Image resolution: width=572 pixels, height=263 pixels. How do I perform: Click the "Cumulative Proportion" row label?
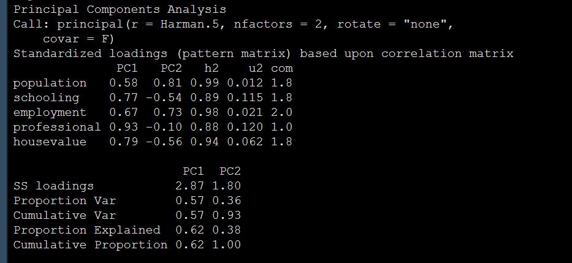pos(90,245)
